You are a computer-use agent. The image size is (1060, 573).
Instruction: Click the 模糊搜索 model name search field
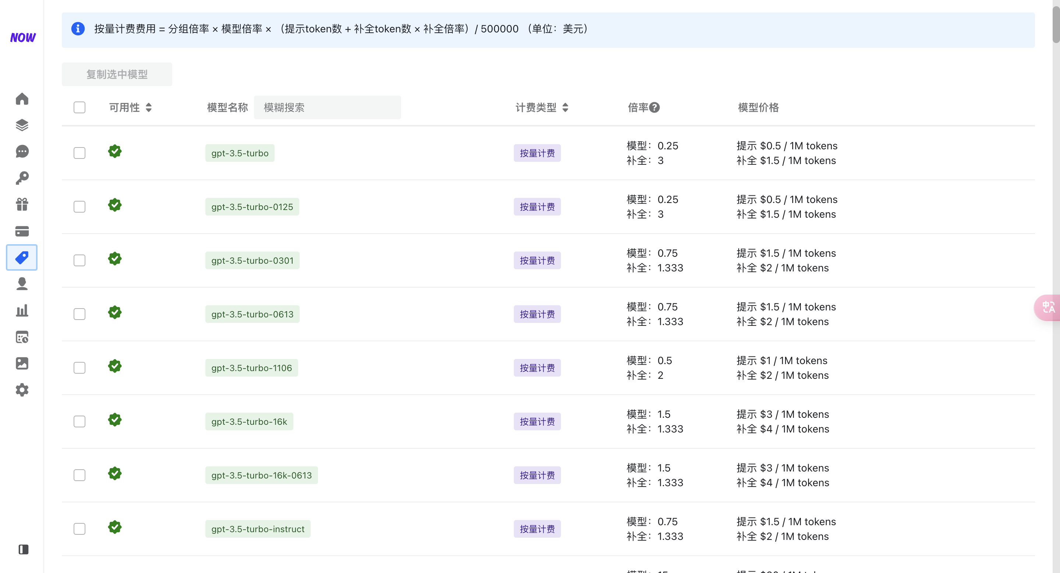(328, 108)
